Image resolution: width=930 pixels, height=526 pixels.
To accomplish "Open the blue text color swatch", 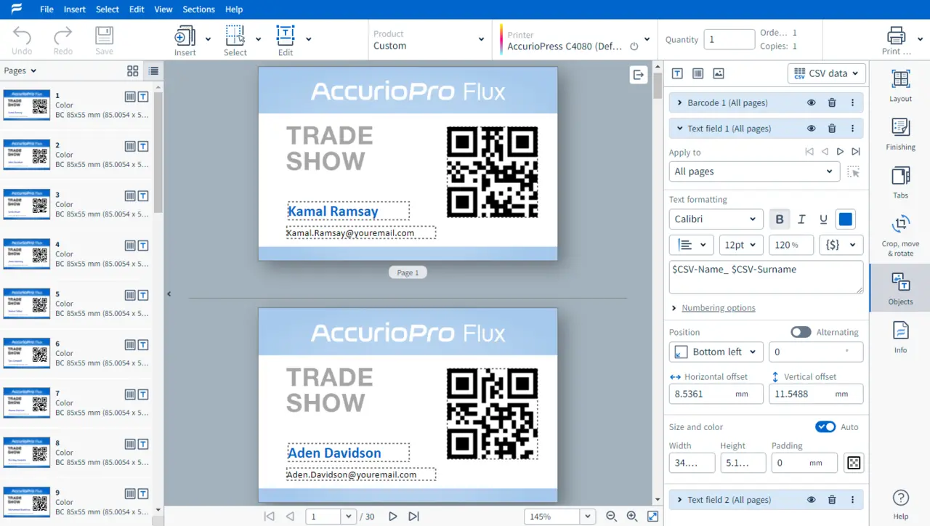I will [x=846, y=219].
